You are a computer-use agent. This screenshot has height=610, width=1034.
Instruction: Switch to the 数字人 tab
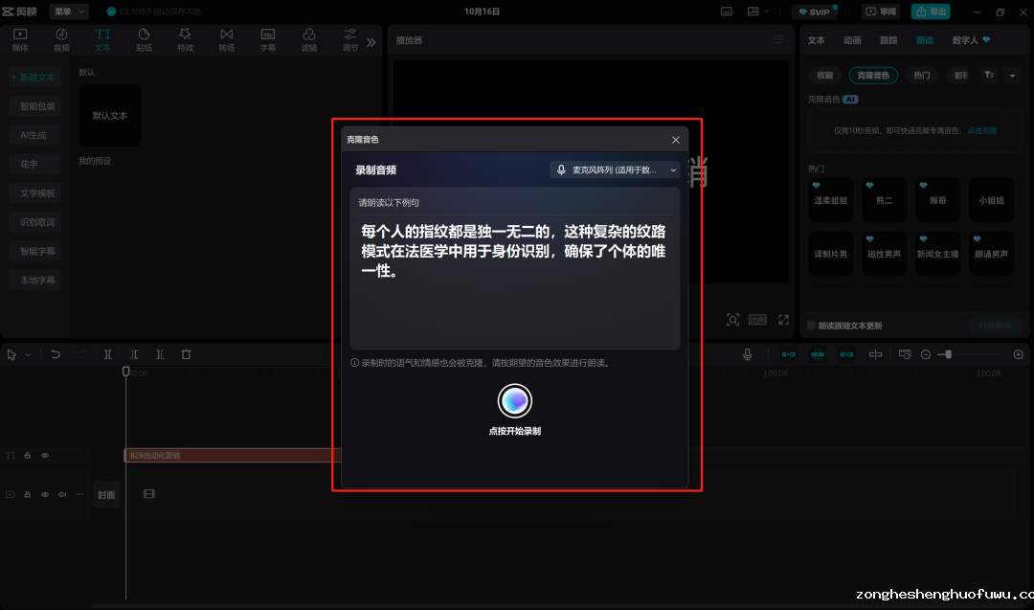(x=971, y=40)
